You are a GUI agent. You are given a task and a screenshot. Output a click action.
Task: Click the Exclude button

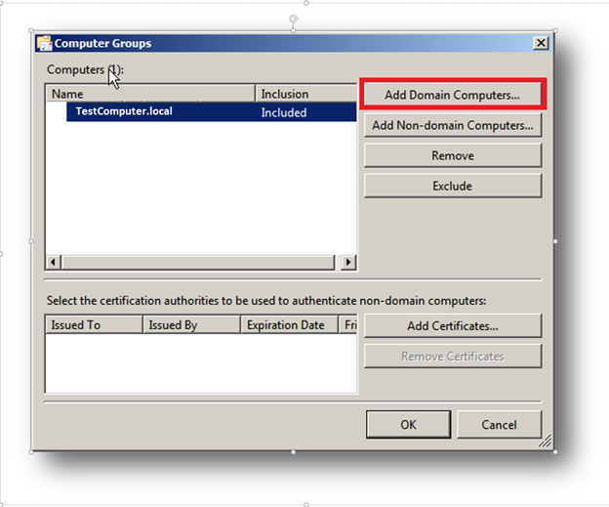pyautogui.click(x=453, y=186)
